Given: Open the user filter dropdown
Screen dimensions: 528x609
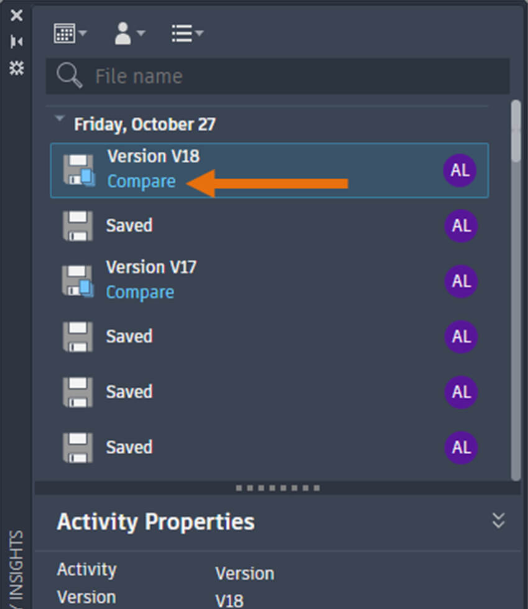Looking at the screenshot, I should pos(129,34).
